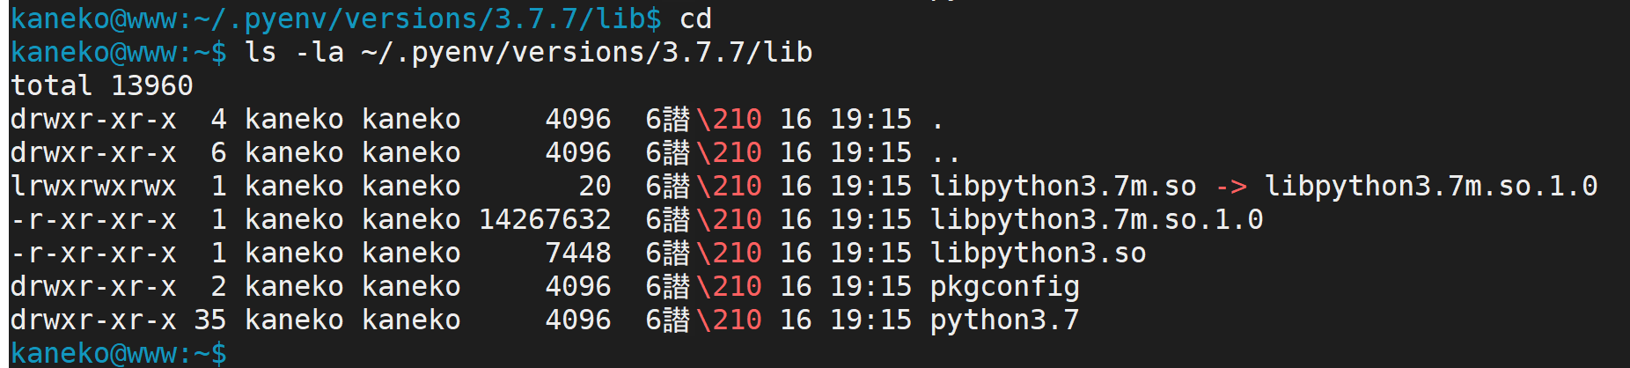Click the single-dot current directory entry
Viewport: 1630px width, 368px height.
tap(938, 120)
